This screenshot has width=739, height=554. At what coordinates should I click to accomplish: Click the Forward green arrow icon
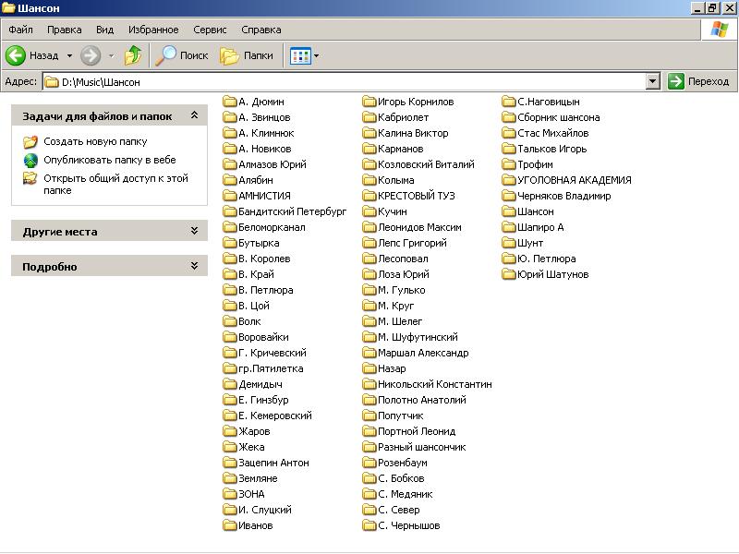pos(91,55)
